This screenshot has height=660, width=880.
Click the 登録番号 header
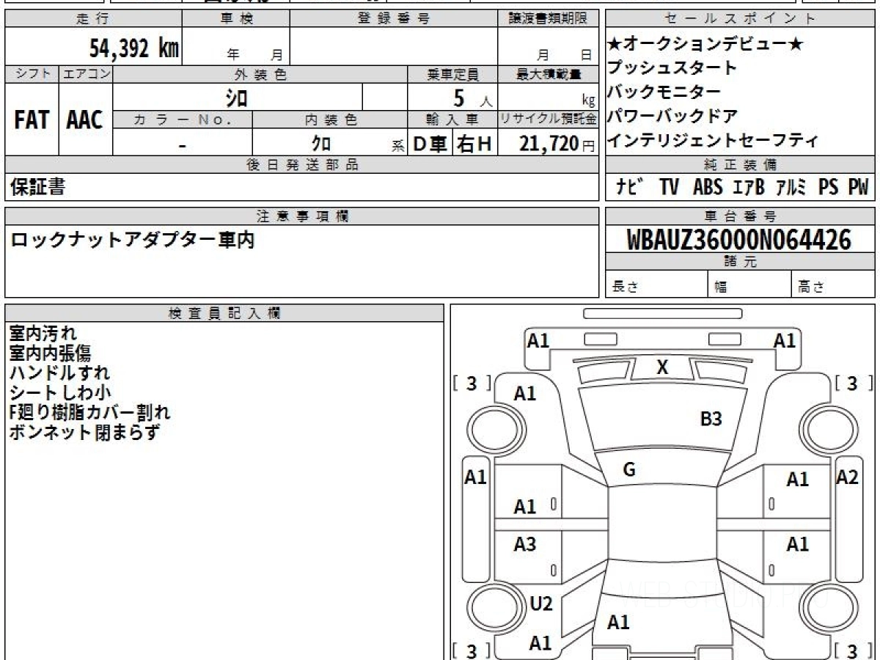click(x=394, y=19)
